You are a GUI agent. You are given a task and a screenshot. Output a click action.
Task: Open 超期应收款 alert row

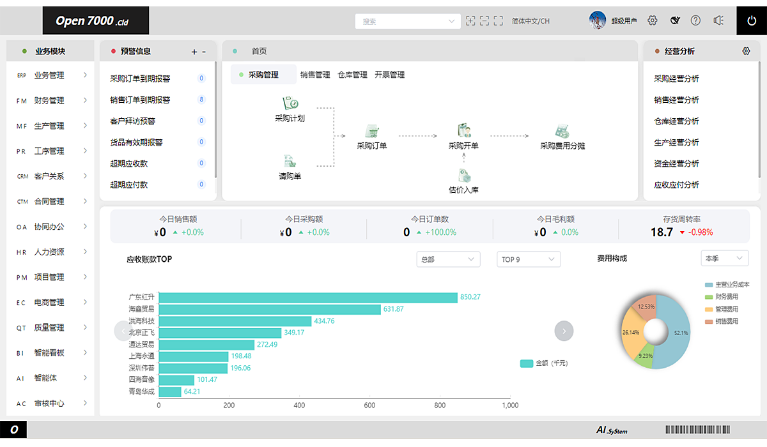[158, 163]
